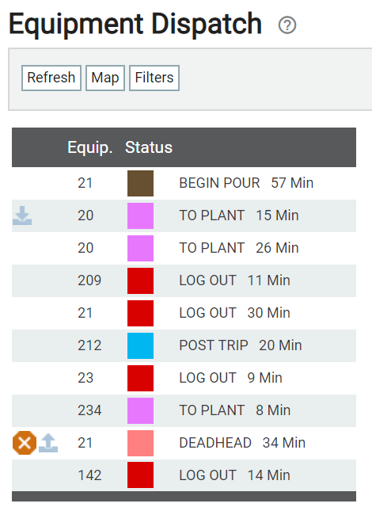Sort by the Status column header

(x=149, y=147)
